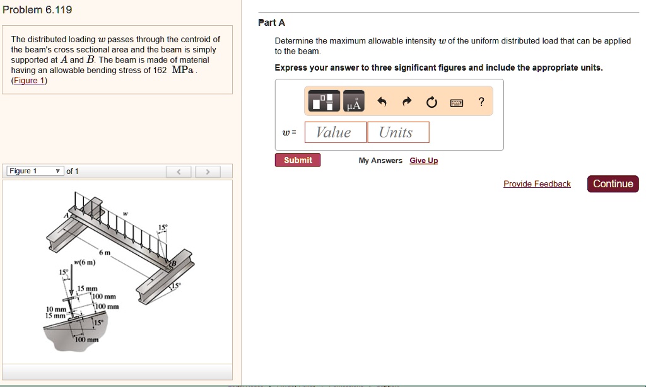Click the beam figure illustration
The image size is (646, 387).
pos(117,271)
